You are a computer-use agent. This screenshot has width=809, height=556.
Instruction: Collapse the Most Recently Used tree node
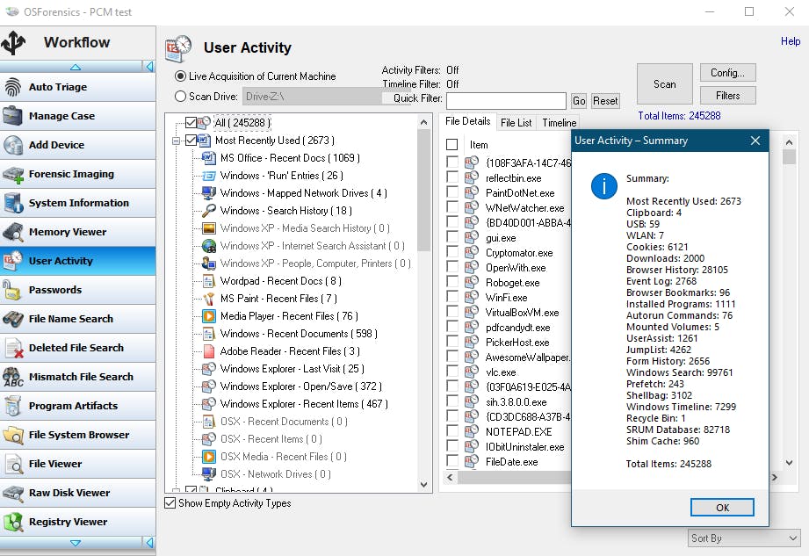[176, 141]
